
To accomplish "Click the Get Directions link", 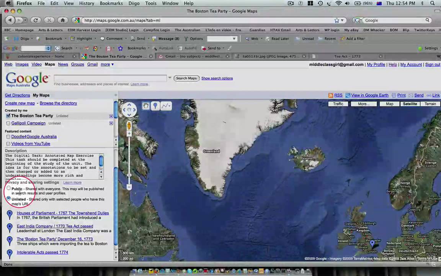I will click(x=17, y=95).
